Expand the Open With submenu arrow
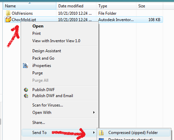The width and height of the screenshot is (174, 140). pos(94,113)
